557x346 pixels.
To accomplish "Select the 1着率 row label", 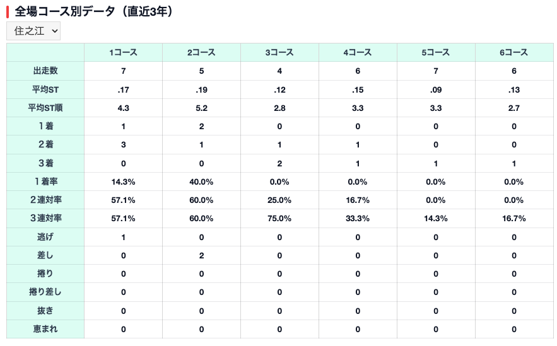I will (45, 182).
